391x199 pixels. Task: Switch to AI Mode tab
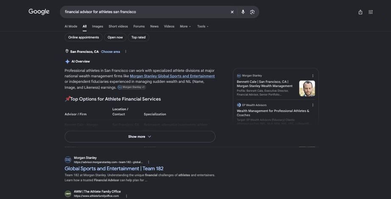click(x=71, y=26)
